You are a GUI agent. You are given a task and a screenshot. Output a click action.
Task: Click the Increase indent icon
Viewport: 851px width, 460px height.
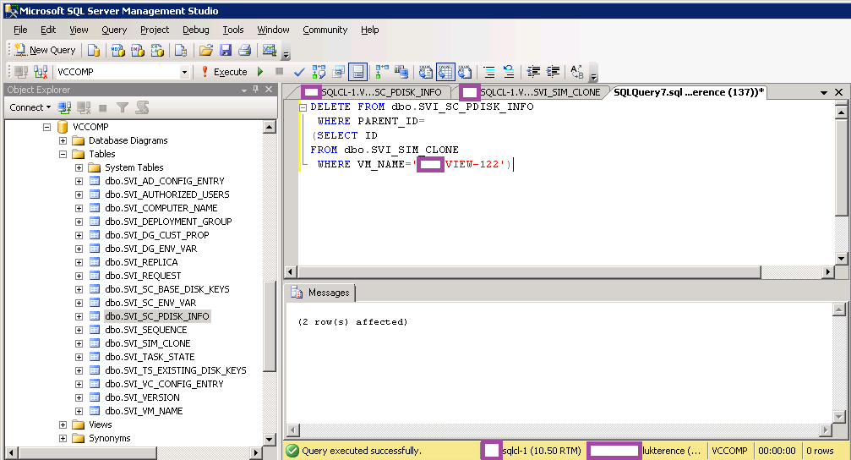pyautogui.click(x=554, y=72)
